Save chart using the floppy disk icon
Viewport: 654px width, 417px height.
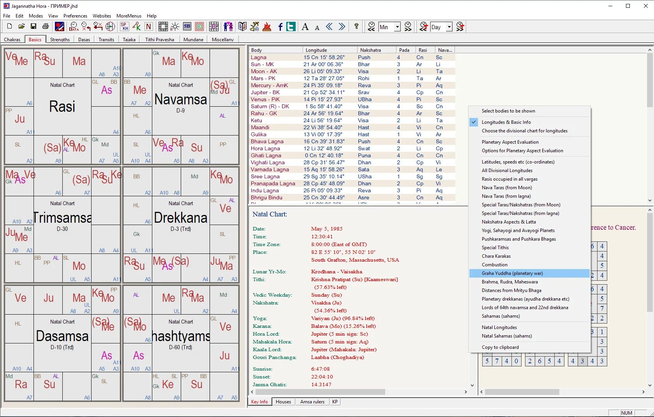click(x=33, y=26)
